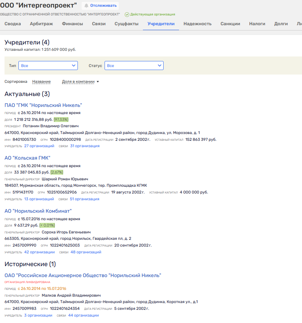This screenshot has width=302, height=323.
Task: Expand the Тип dropdown
Action: pyautogui.click(x=48, y=66)
